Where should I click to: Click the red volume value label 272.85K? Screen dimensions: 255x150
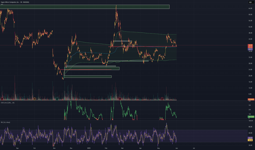click(251, 99)
